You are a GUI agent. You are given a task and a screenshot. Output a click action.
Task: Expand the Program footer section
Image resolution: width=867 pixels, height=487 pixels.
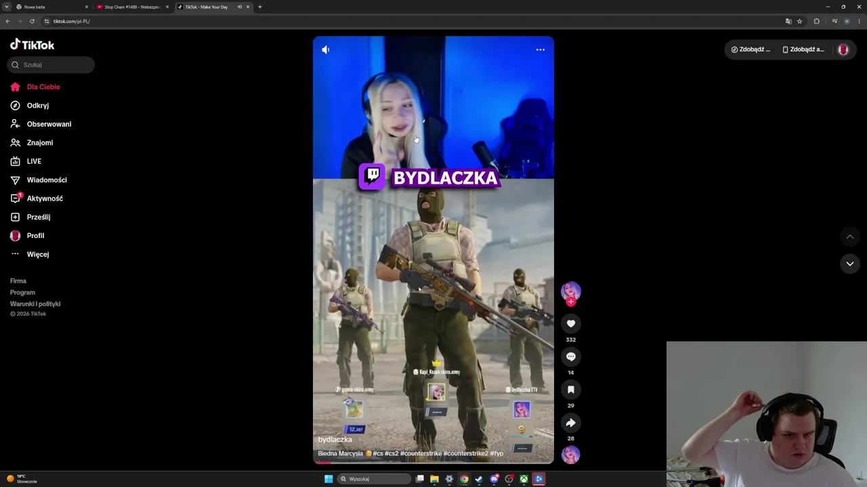click(22, 292)
